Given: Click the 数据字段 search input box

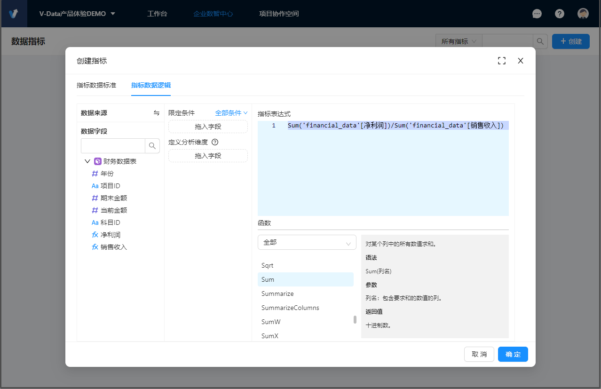Looking at the screenshot, I should pos(113,146).
